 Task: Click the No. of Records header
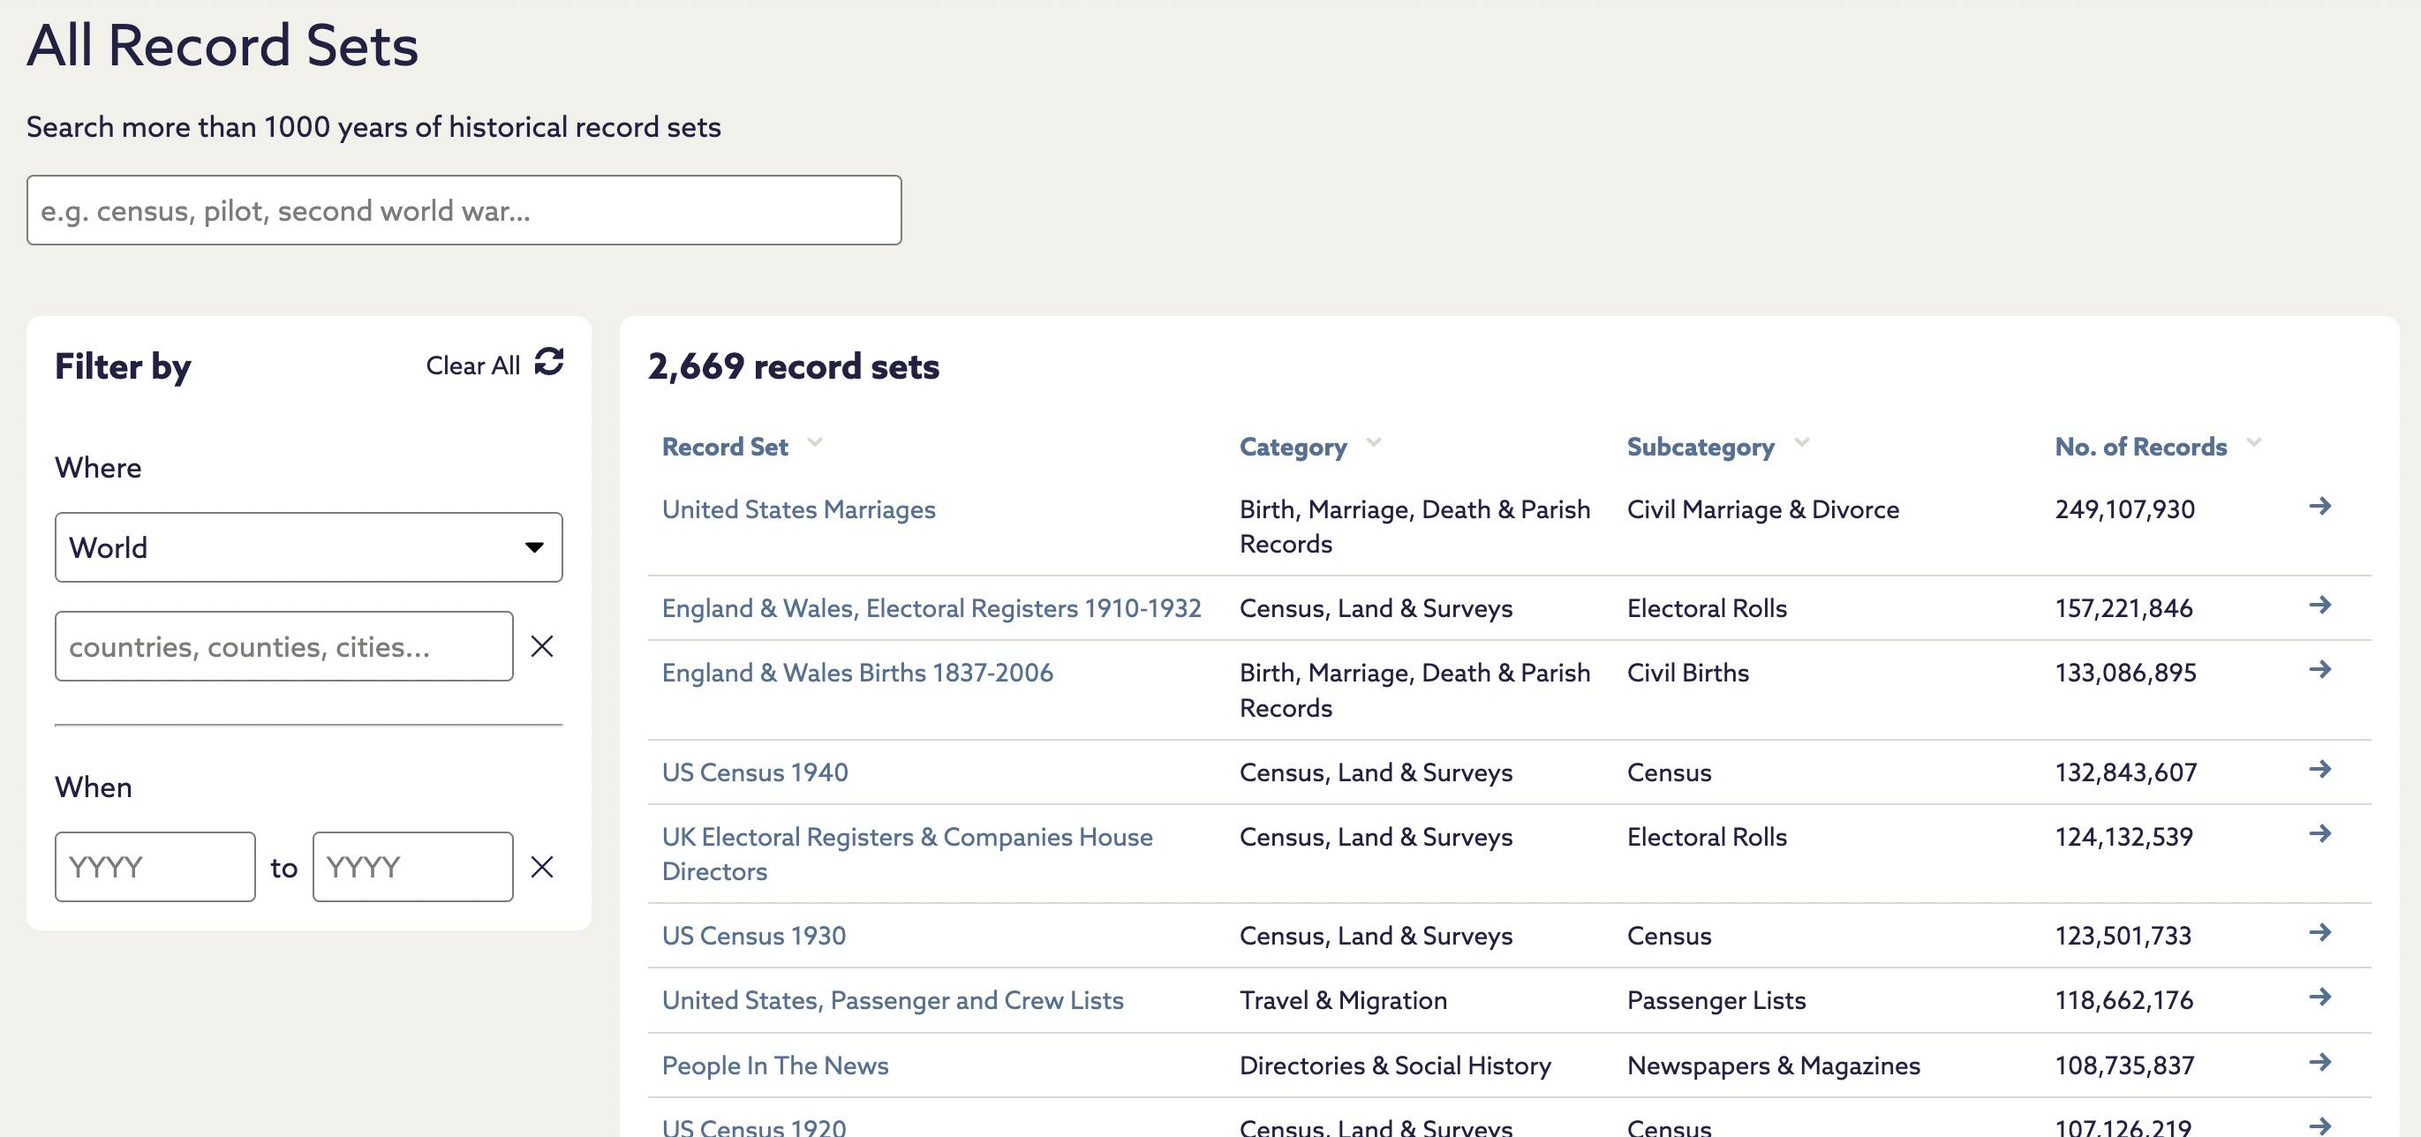[x=2140, y=447]
